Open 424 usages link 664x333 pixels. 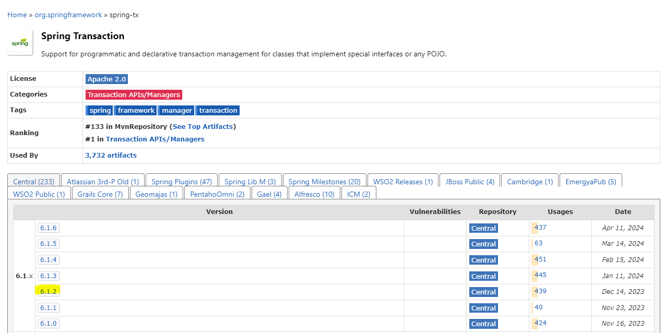point(540,323)
